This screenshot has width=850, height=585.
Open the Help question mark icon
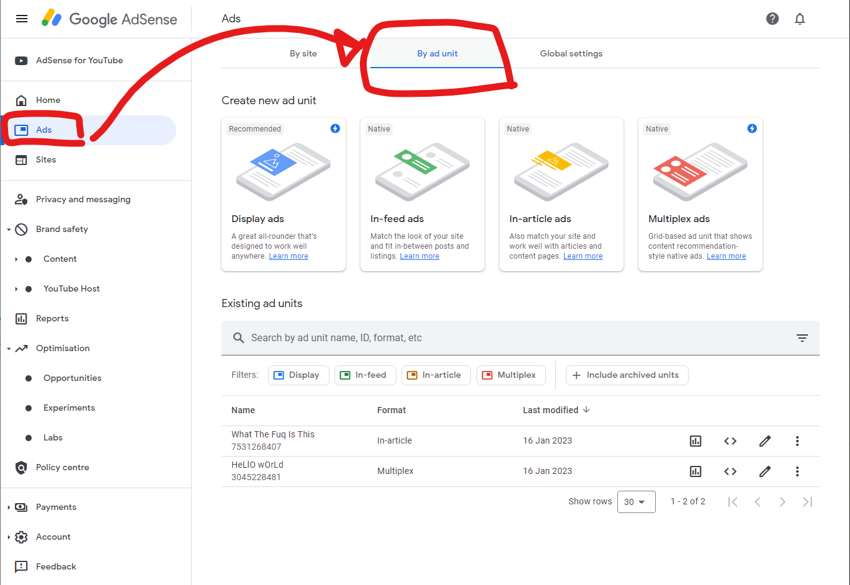point(772,19)
